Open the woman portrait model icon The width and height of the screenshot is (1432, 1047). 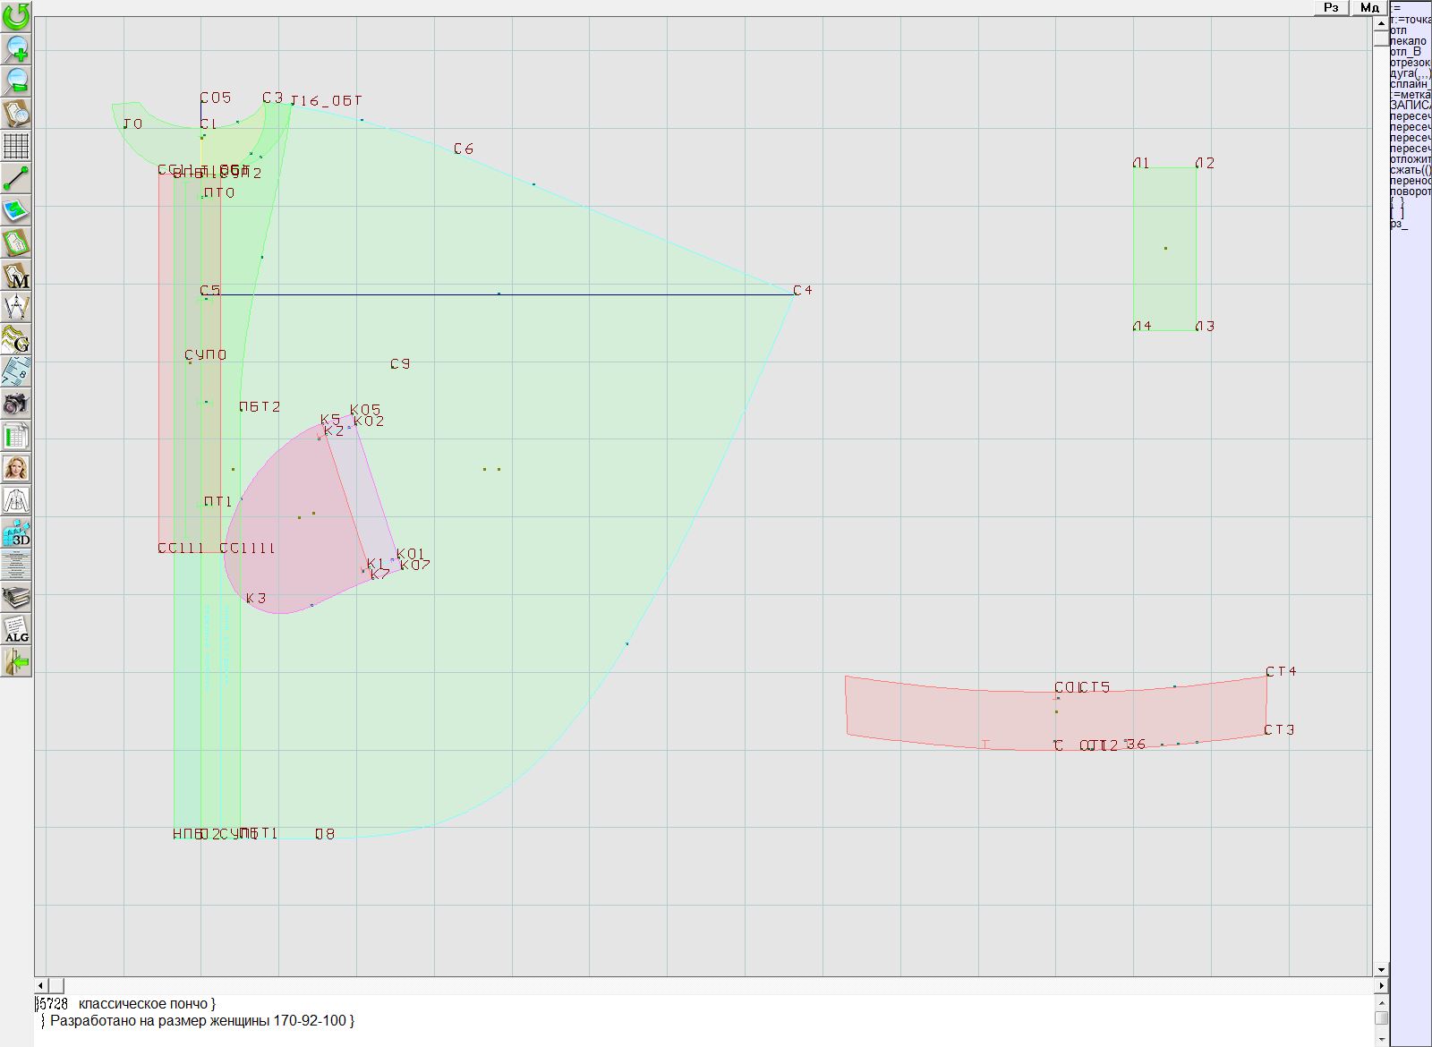[16, 468]
